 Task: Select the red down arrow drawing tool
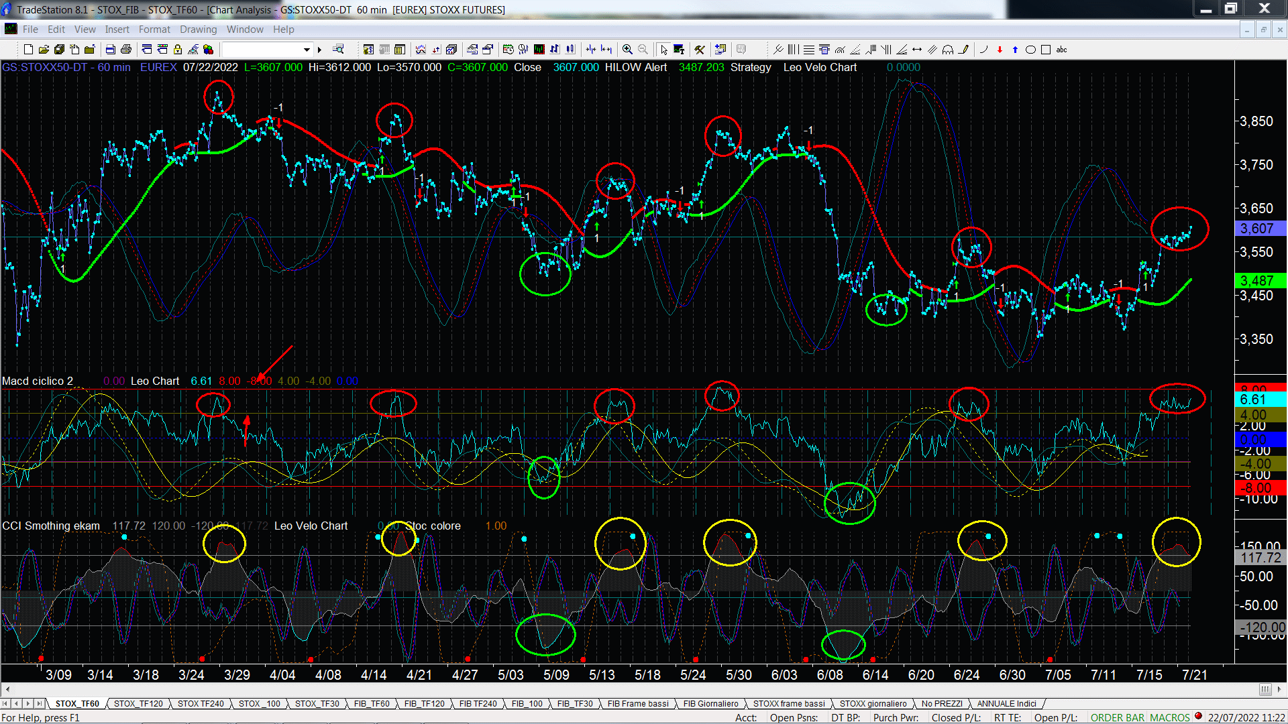(1000, 50)
